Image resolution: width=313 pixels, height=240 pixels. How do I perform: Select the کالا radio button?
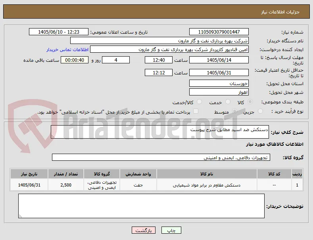(250, 102)
